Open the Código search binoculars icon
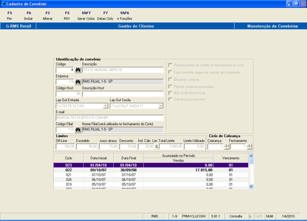This screenshot has height=221, width=307. click(78, 70)
